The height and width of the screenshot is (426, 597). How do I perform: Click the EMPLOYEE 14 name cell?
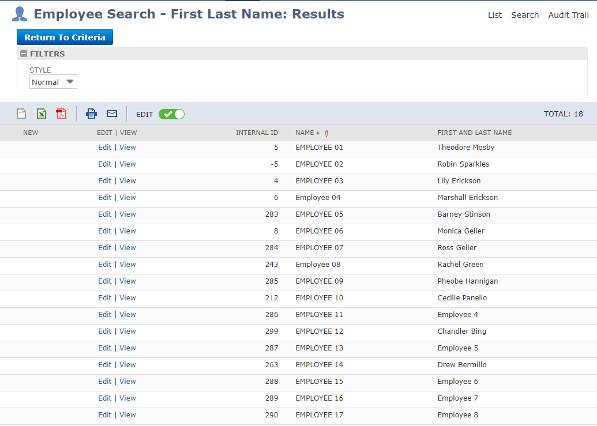[x=319, y=365]
